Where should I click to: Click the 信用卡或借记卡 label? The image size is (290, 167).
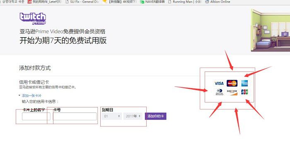click(34, 82)
